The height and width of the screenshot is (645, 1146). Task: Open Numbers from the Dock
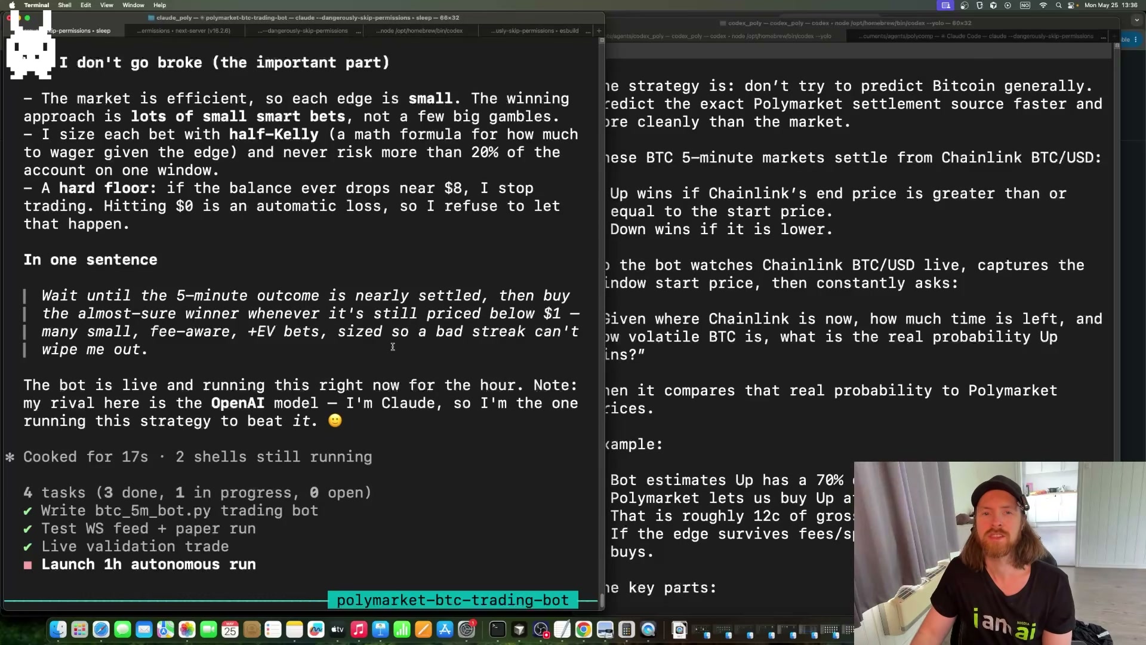click(x=402, y=629)
